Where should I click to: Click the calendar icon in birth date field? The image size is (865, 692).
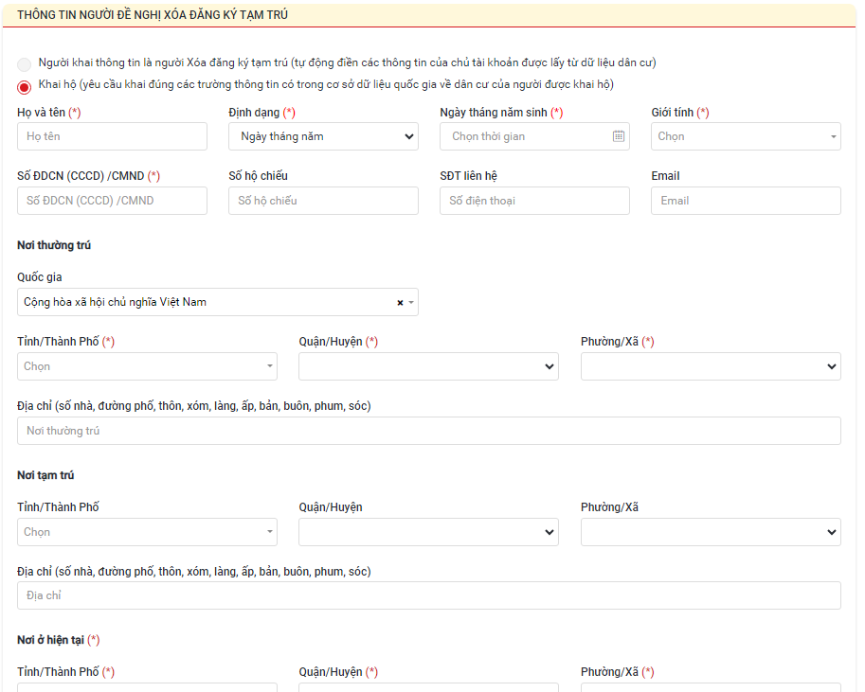(618, 136)
